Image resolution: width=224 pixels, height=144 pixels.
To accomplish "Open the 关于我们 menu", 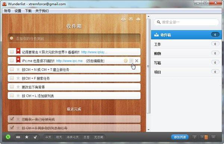I will (x=42, y=11).
